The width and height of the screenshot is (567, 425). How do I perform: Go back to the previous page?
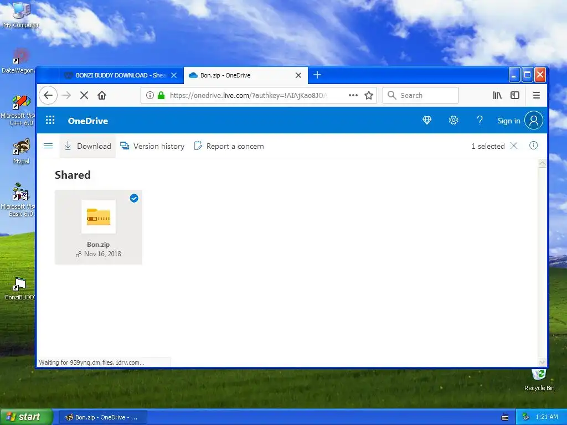point(48,95)
